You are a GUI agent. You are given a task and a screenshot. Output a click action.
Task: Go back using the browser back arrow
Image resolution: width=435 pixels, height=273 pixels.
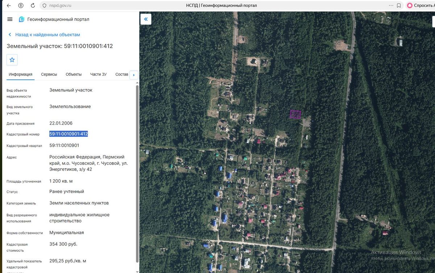tap(9, 5)
